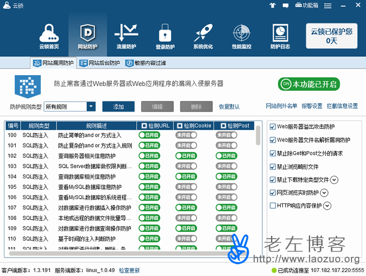Select rule 106 查看MySQL数据库的系统进程 row
Image resolution: width=366 pixels, height=276 pixels.
click(x=130, y=197)
